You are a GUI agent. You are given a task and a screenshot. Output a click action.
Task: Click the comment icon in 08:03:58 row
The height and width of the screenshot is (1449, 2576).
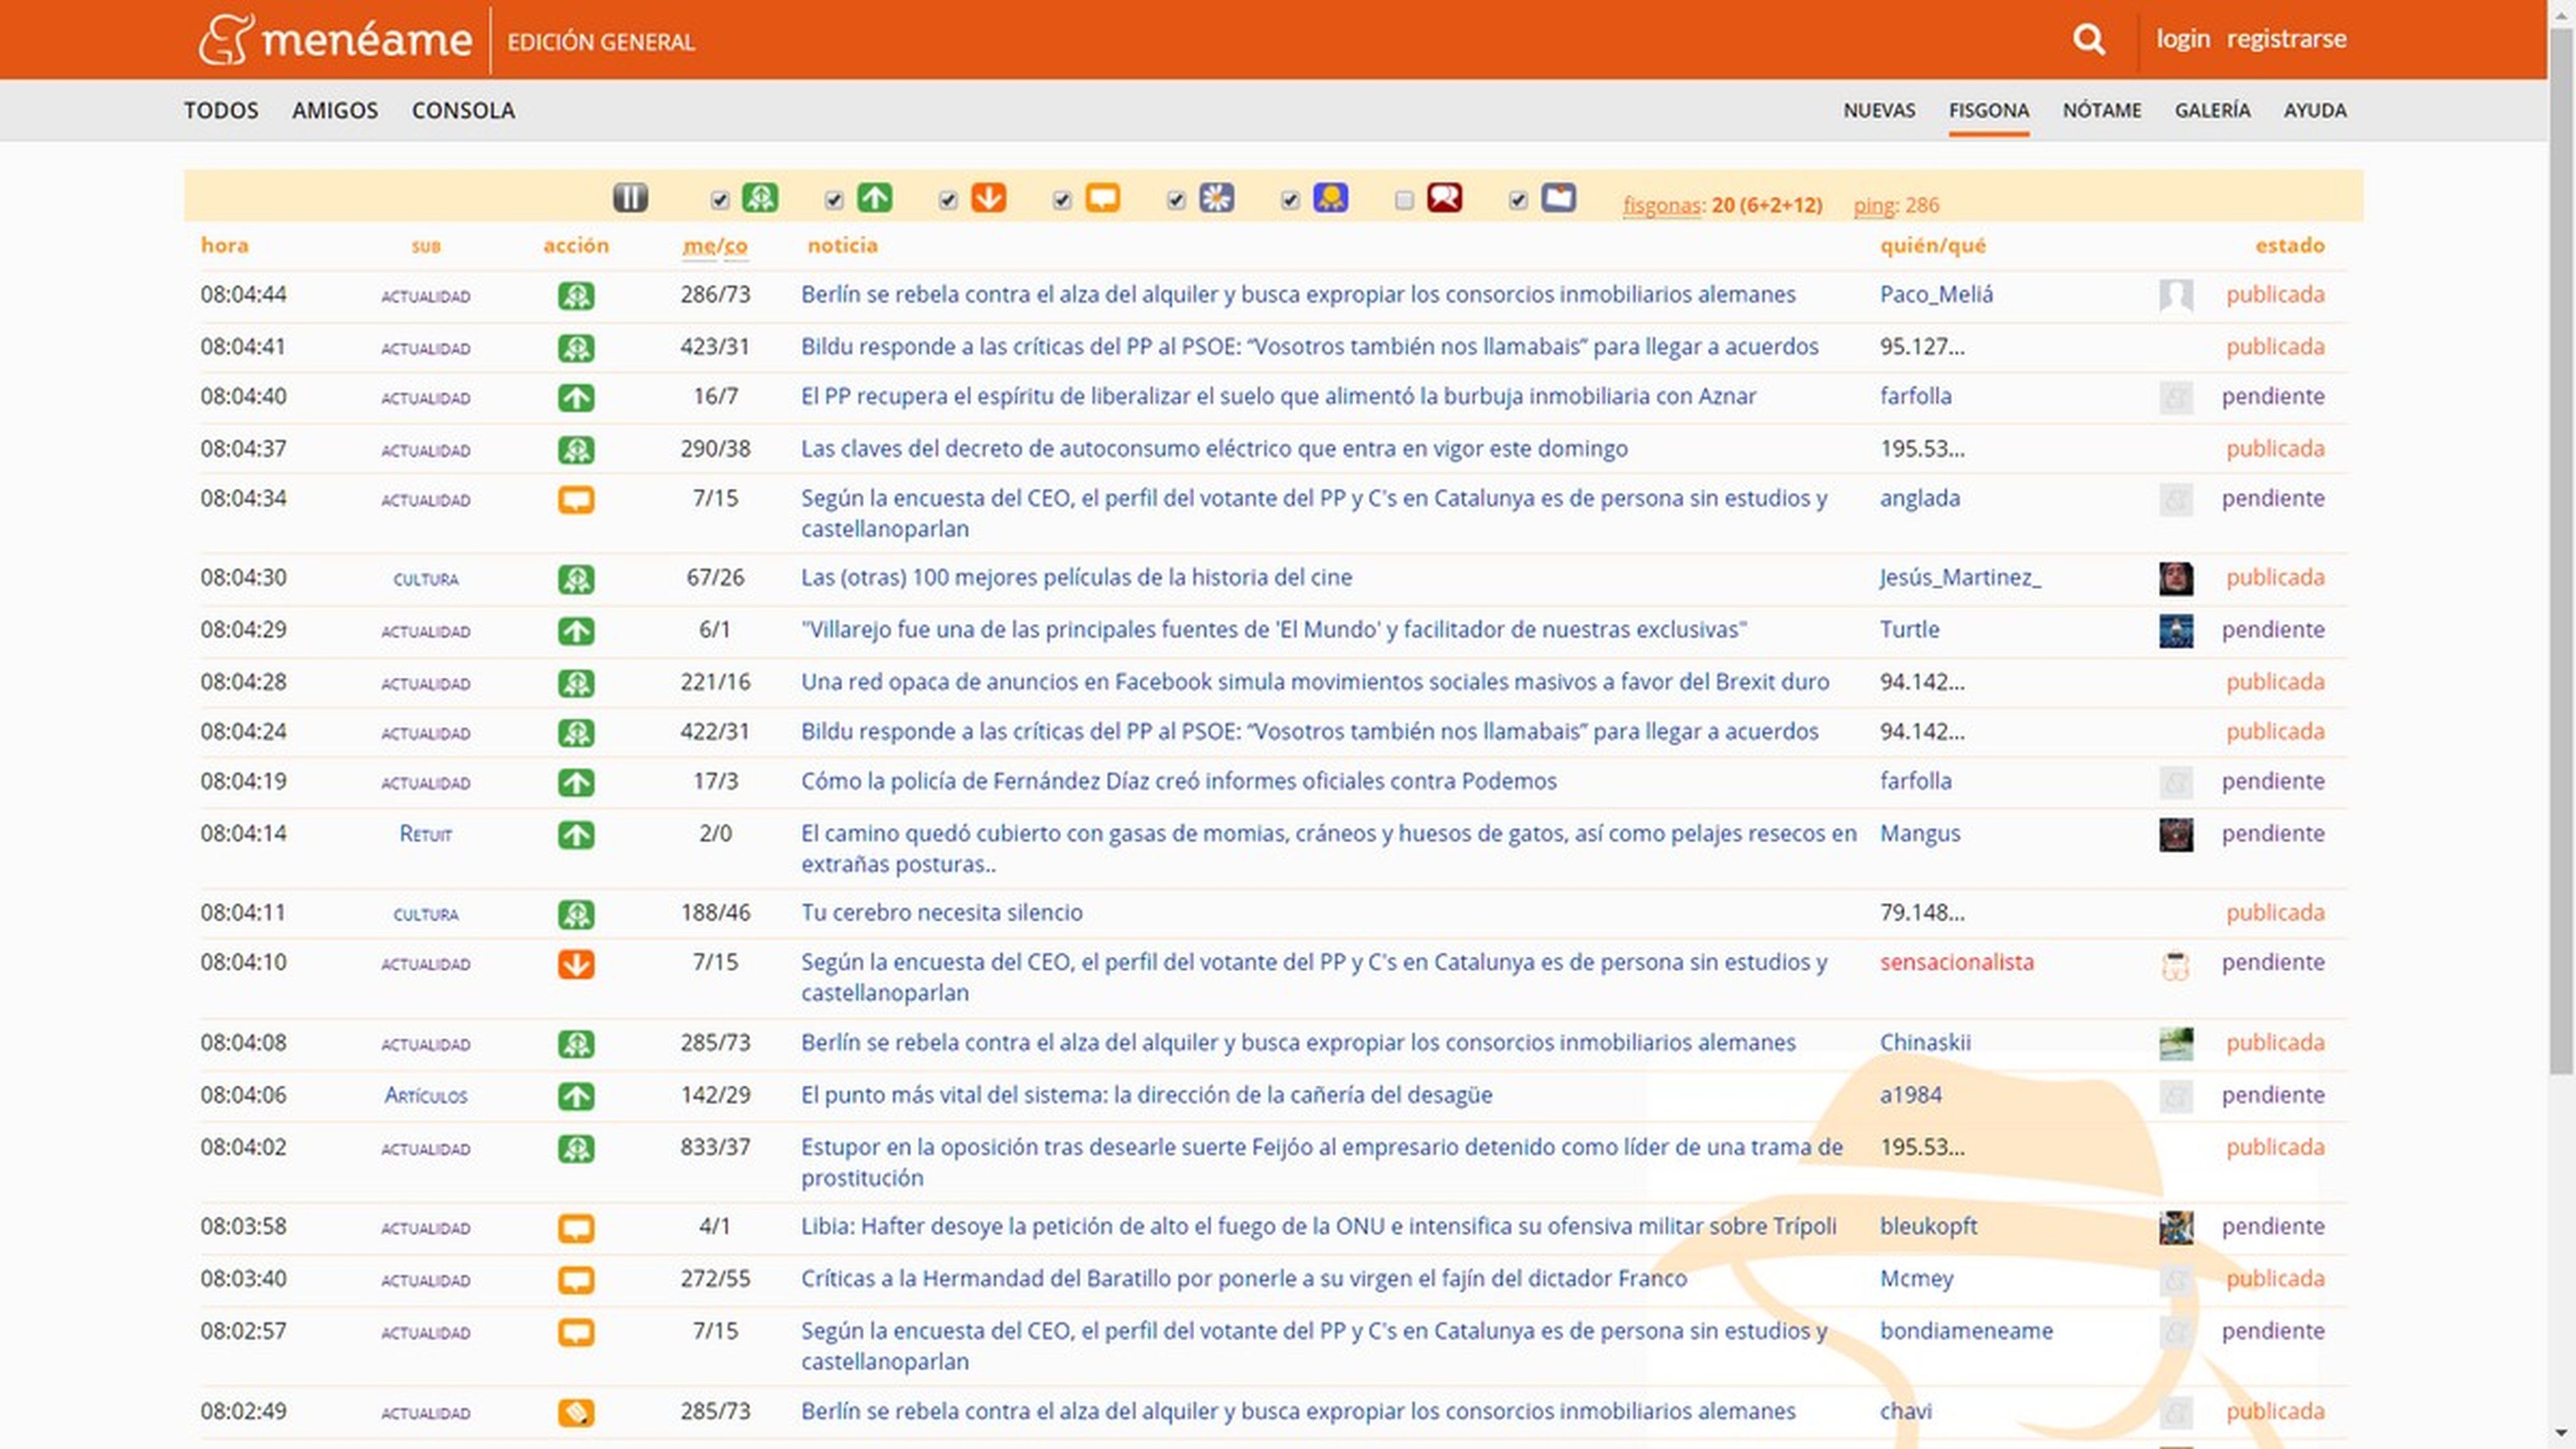[x=576, y=1228]
